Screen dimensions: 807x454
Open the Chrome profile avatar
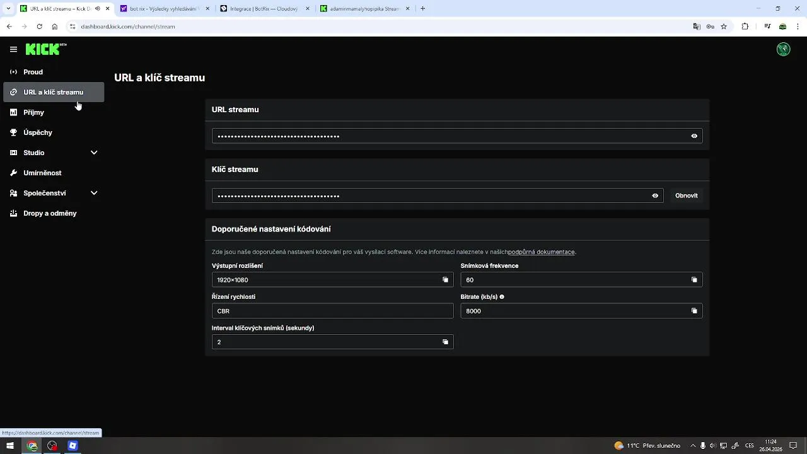tap(782, 26)
